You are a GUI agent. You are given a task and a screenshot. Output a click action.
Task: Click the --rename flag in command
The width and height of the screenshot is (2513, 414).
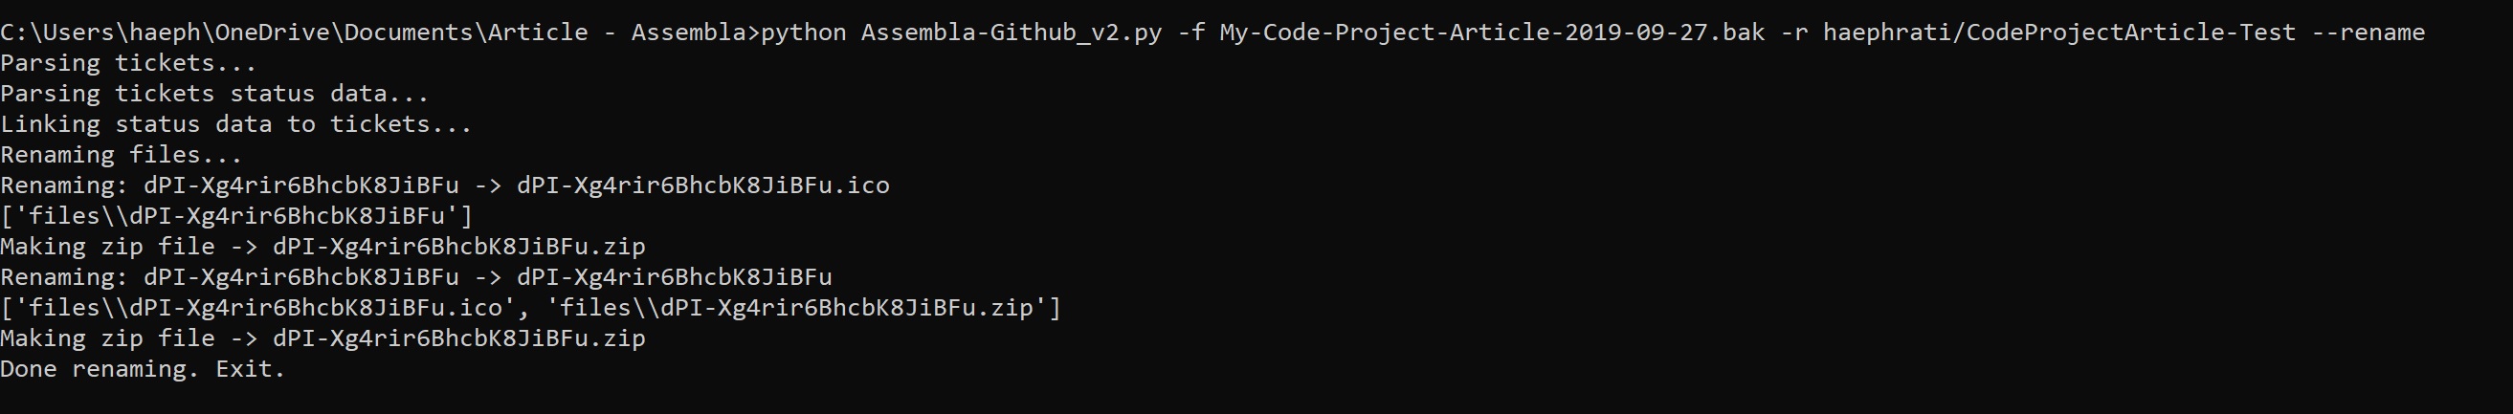[2368, 33]
